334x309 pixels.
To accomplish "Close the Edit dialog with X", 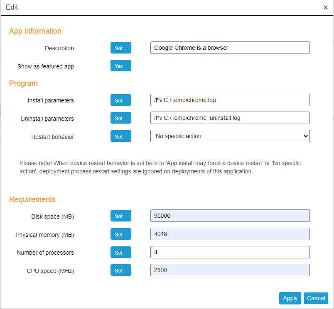I will click(x=326, y=7).
